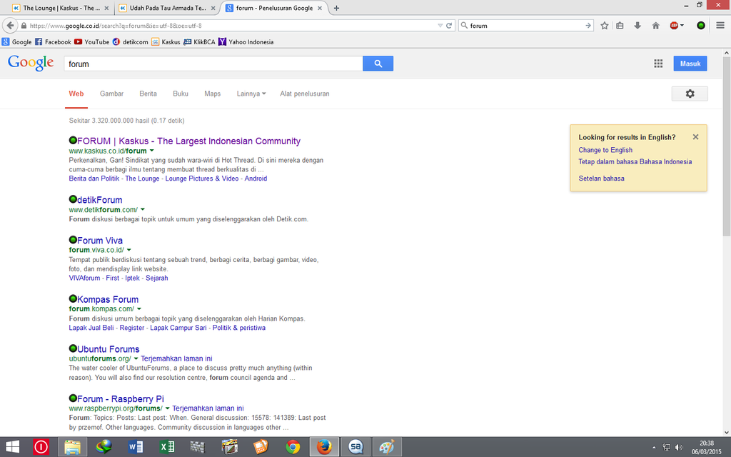
Task: Bookmark this page with the star icon
Action: point(604,26)
